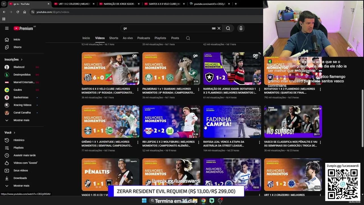Viewport: 364px width, 205px height.
Task: Reload the page
Action: [x=18, y=12]
